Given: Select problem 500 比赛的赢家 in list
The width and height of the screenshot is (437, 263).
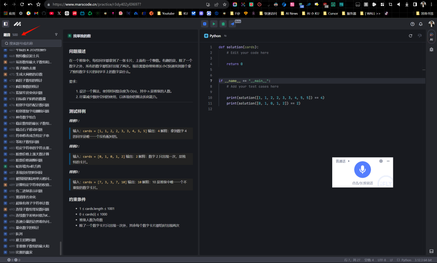Looking at the screenshot, I should point(24,252).
